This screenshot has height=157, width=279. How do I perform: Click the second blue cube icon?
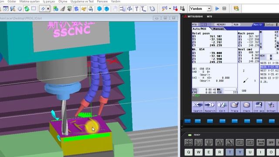click(106, 9)
